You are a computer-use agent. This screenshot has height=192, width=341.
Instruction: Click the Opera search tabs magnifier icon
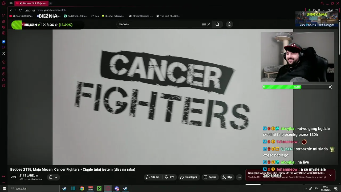point(322,3)
